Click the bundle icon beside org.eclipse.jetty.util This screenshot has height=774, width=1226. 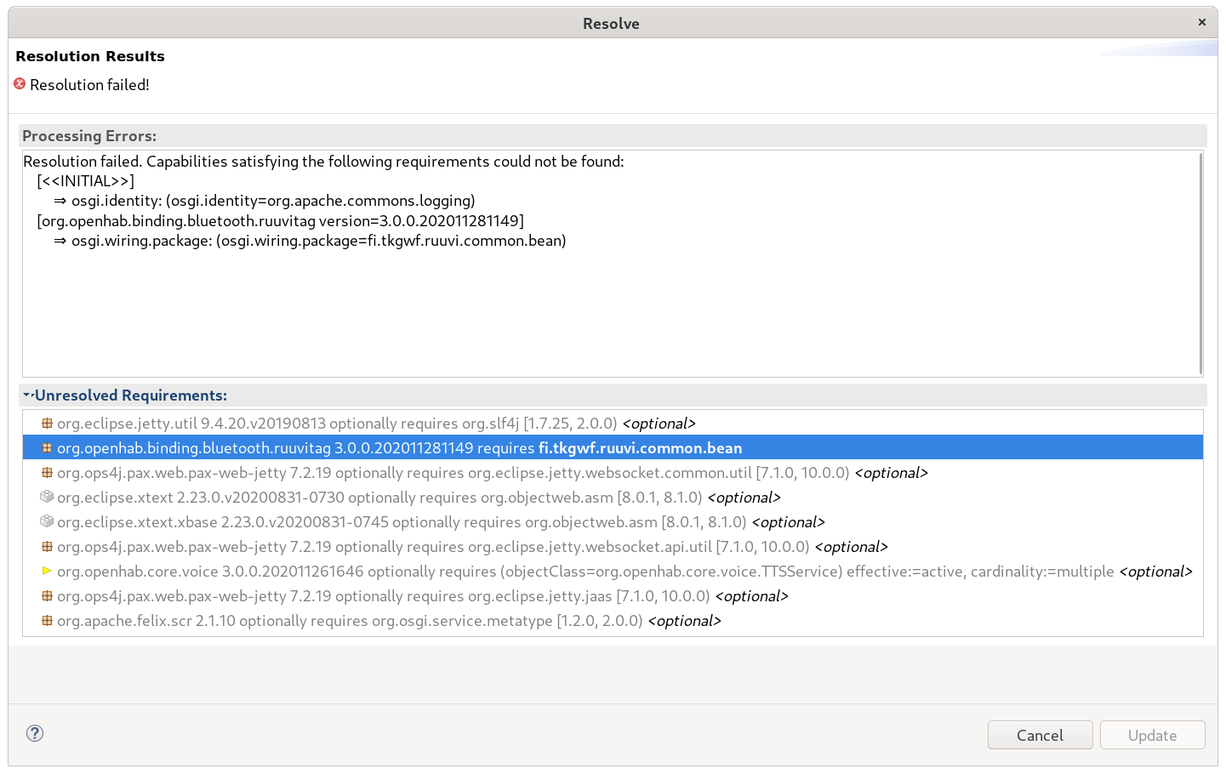[x=47, y=423]
